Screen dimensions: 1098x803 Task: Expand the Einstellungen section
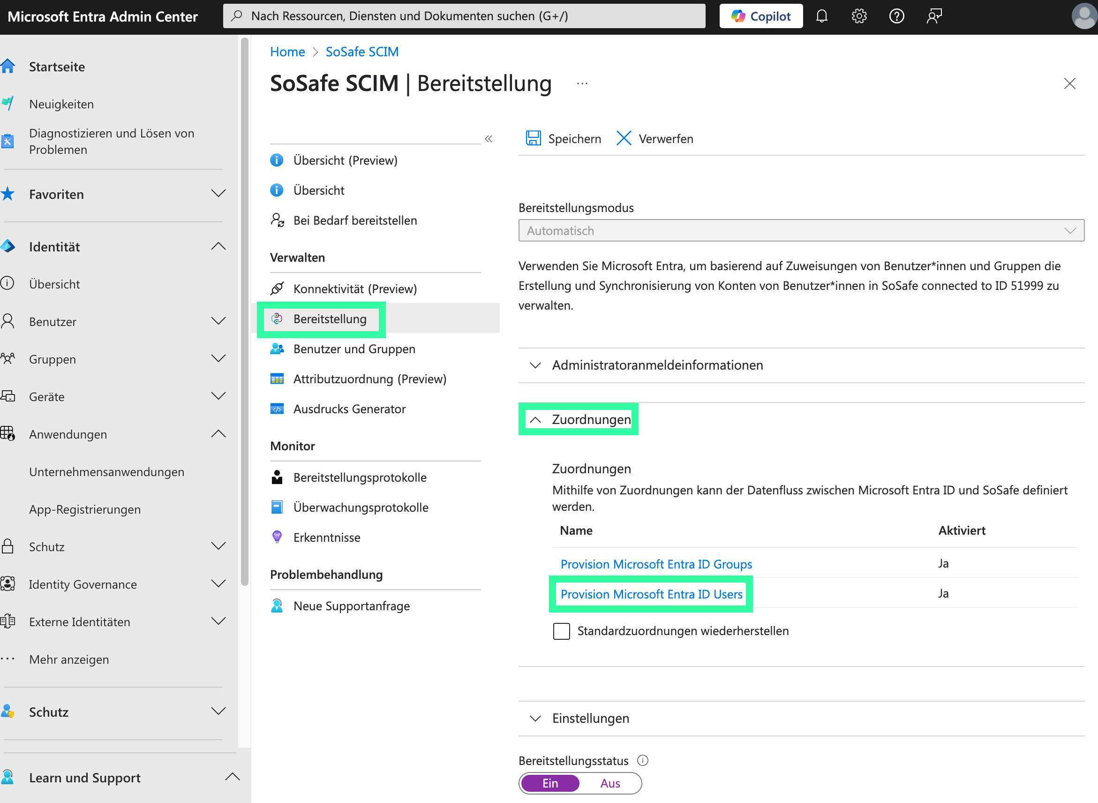click(590, 718)
